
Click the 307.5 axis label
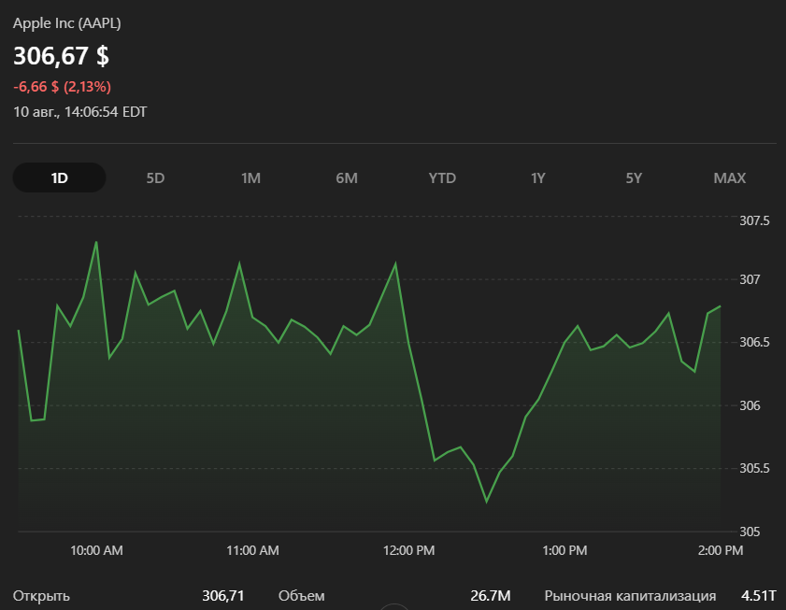click(x=754, y=220)
